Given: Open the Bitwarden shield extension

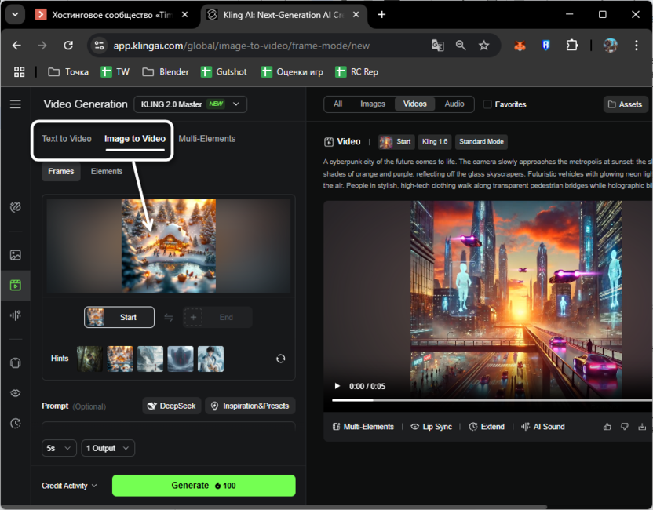Looking at the screenshot, I should 545,46.
